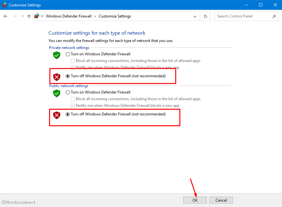Turn on firewall for private network
Viewport: 282px width, 207px height.
click(68, 54)
